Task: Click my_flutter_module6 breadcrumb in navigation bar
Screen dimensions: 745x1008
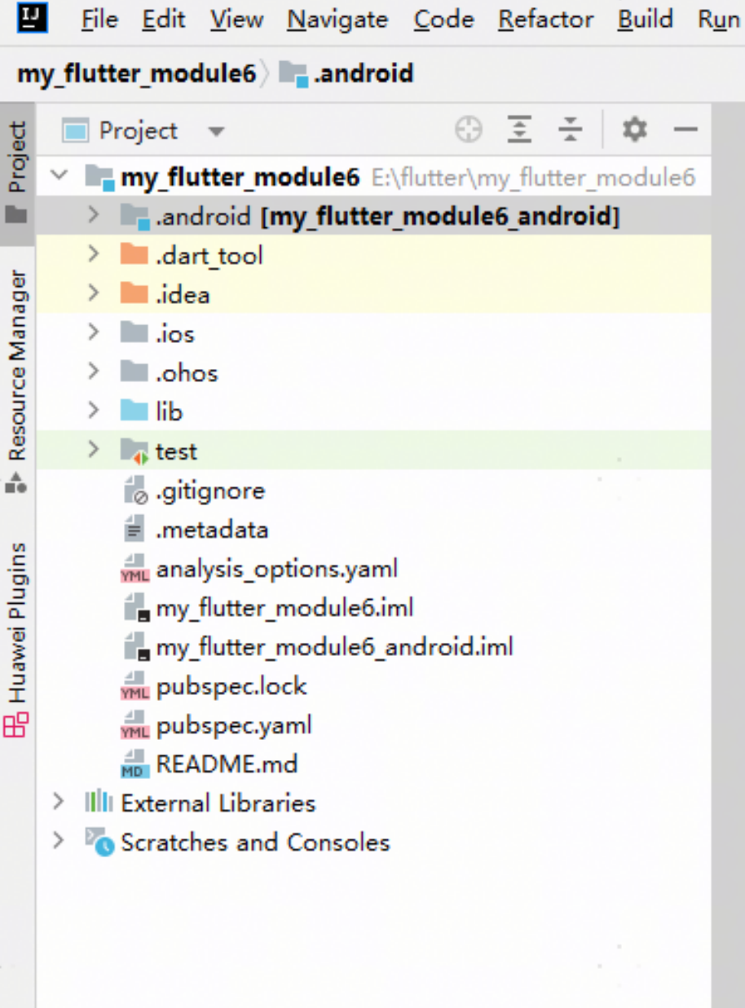Action: [137, 73]
